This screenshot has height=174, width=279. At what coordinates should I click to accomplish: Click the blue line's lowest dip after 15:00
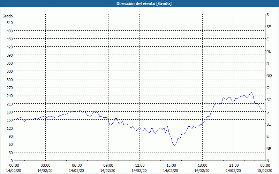click(175, 145)
